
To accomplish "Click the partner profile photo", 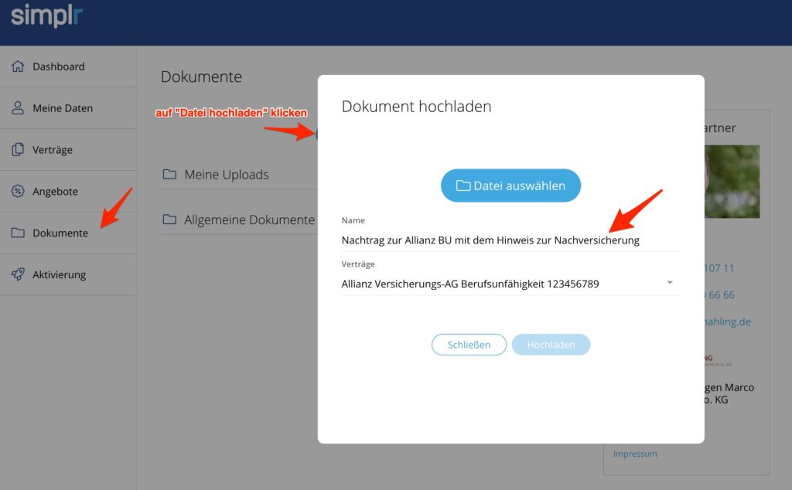I will click(732, 182).
